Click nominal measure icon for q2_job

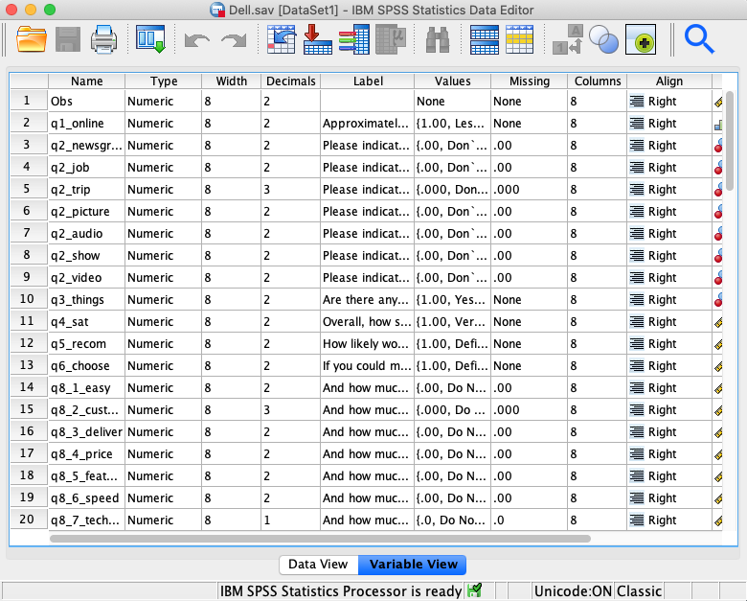[718, 168]
